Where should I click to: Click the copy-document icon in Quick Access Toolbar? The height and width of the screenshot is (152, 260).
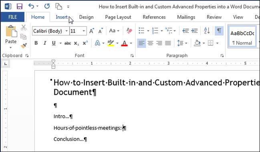point(59,6)
